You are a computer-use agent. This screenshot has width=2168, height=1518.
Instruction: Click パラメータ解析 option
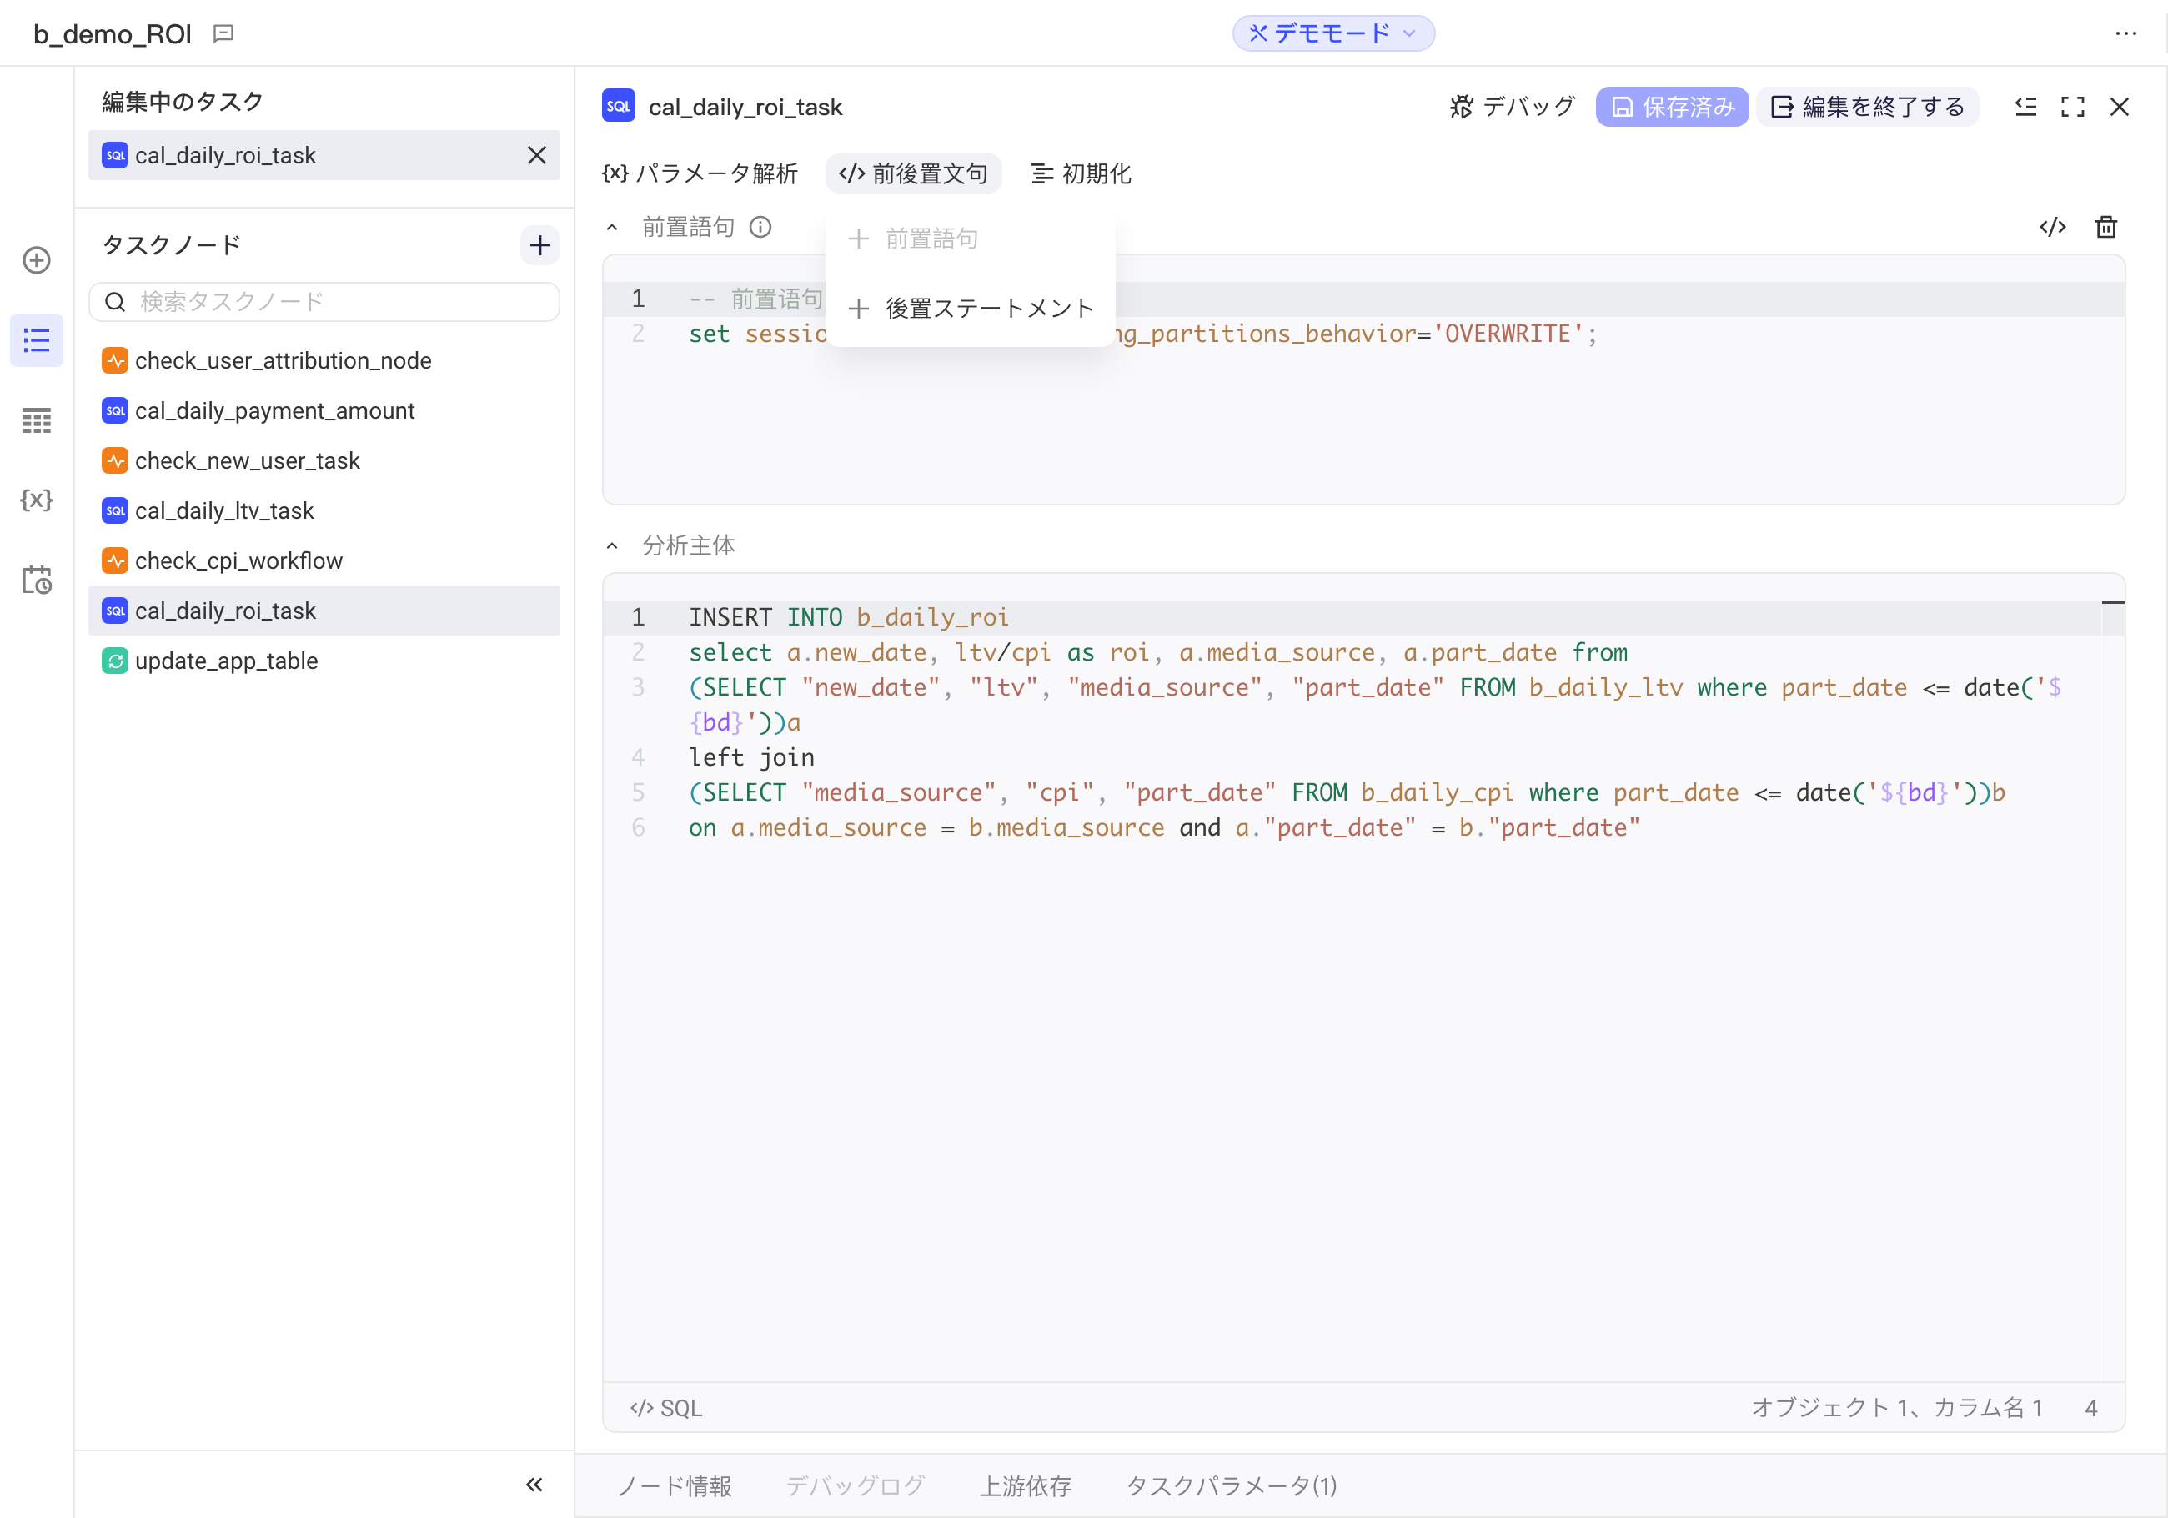(x=700, y=173)
